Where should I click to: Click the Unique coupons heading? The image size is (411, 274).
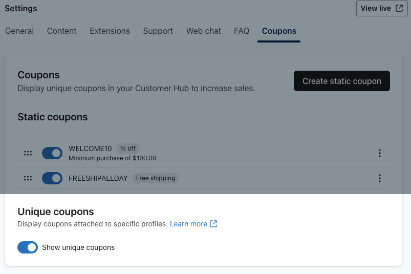tap(56, 212)
